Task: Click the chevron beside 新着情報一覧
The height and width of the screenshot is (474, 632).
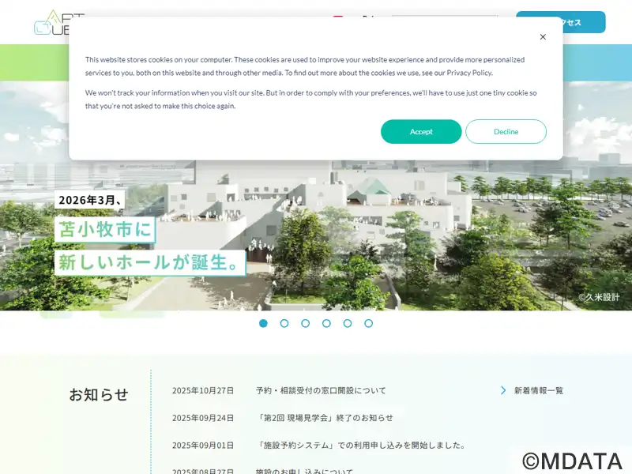Action: tap(503, 390)
